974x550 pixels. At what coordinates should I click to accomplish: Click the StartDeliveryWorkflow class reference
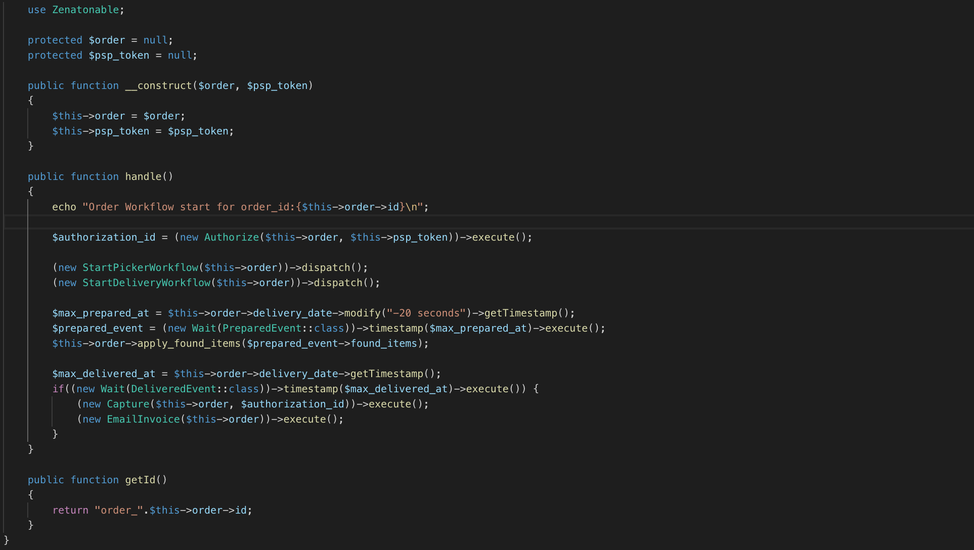[x=146, y=283]
